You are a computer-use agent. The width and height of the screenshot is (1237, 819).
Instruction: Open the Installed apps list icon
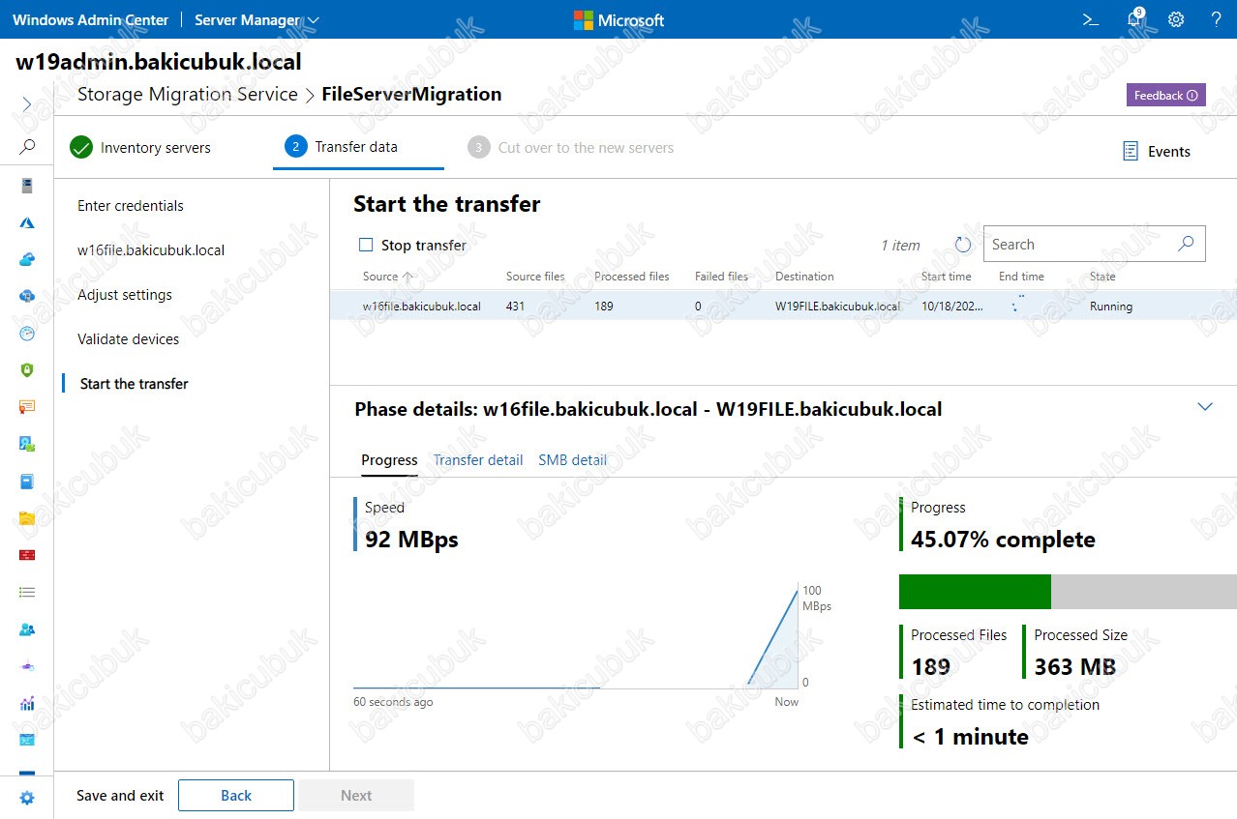coord(27,592)
